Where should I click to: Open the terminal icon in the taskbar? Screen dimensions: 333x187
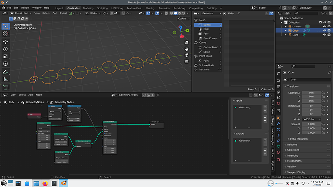pyautogui.click(x=54, y=183)
